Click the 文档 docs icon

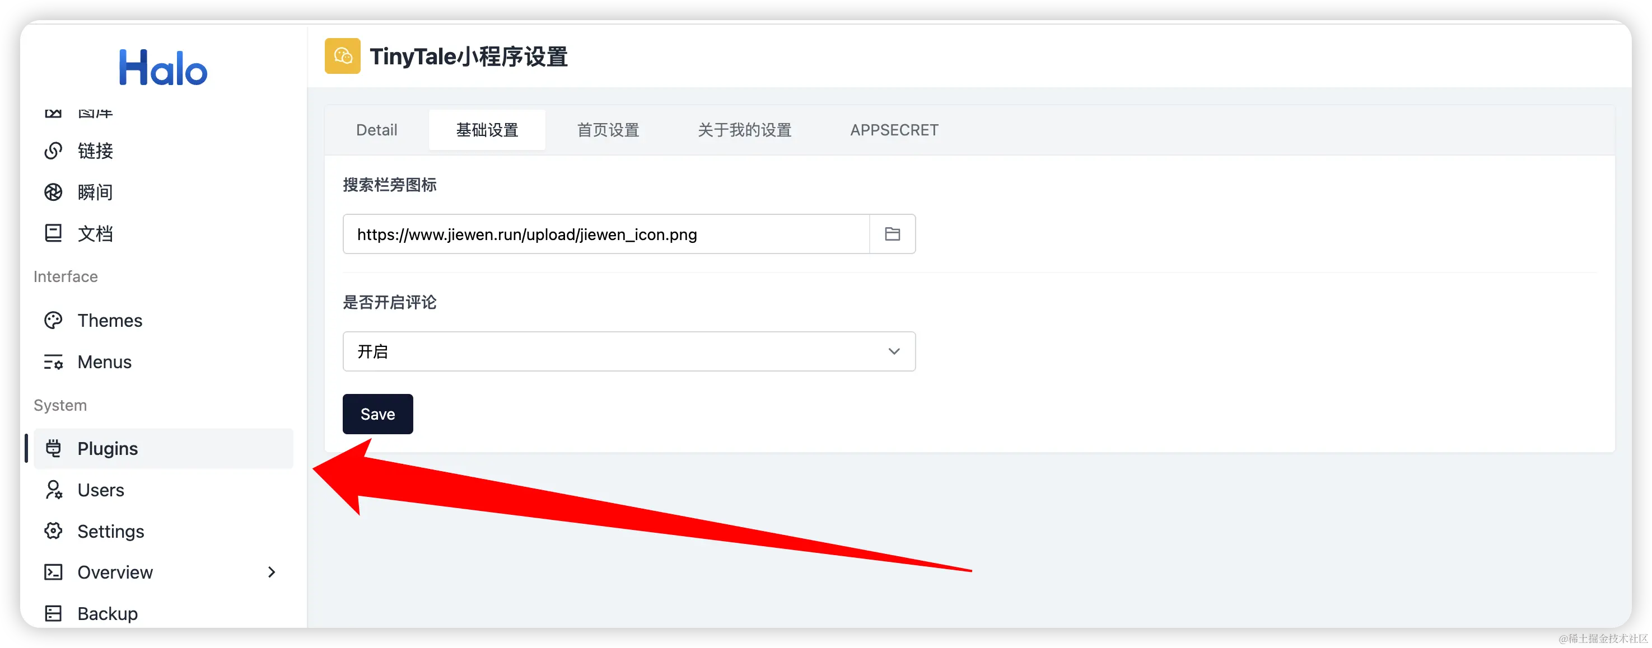coord(53,233)
